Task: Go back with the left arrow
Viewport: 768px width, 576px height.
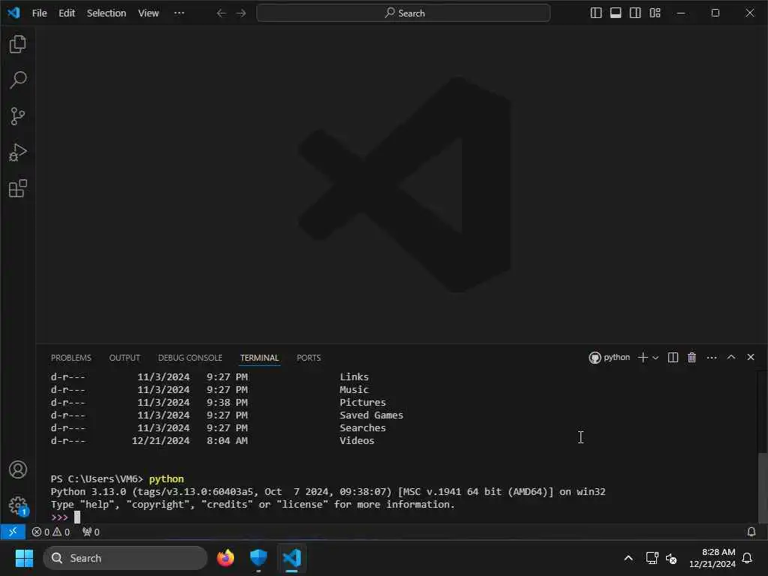Action: (x=221, y=13)
